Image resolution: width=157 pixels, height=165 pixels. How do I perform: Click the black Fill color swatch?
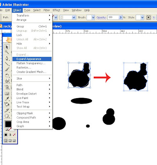coord(8,124)
